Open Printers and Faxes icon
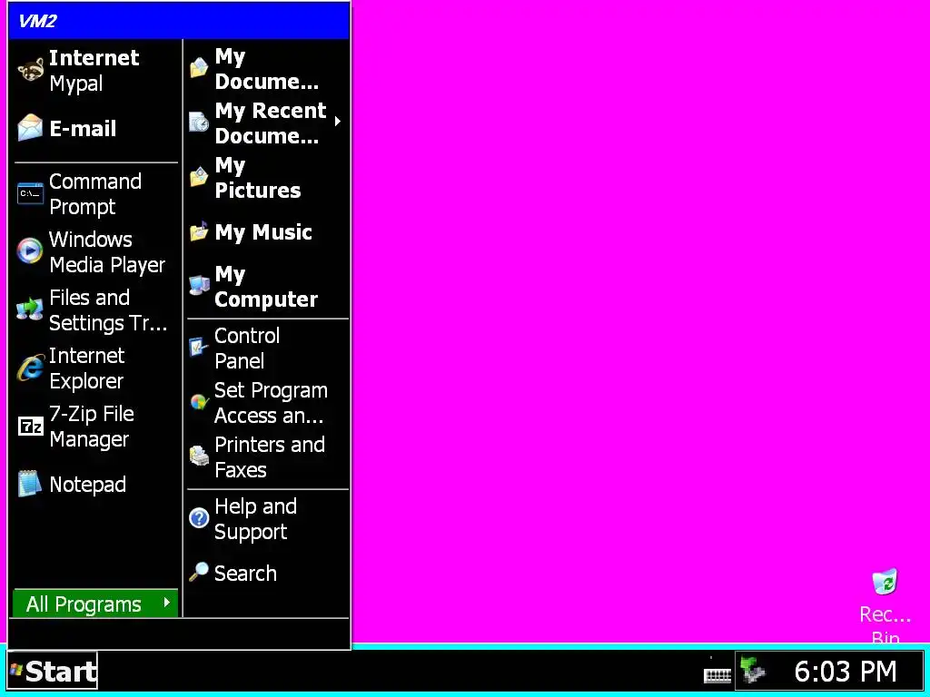930x697 pixels. (199, 456)
